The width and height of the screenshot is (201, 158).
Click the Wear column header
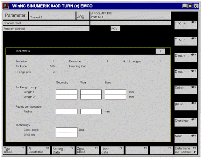83,83
